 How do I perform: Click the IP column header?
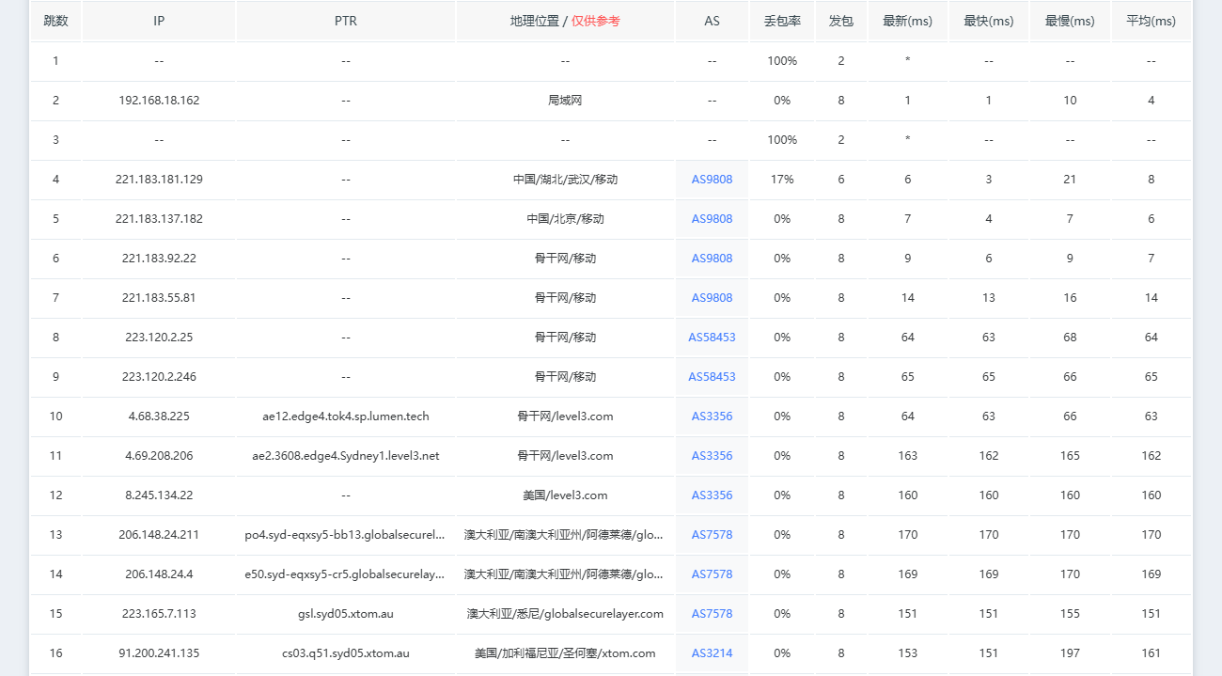[159, 21]
